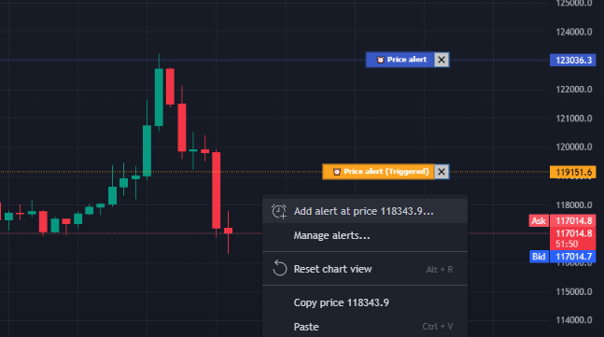Click the alarm icon on triggered alert
This screenshot has width=604, height=337.
337,172
